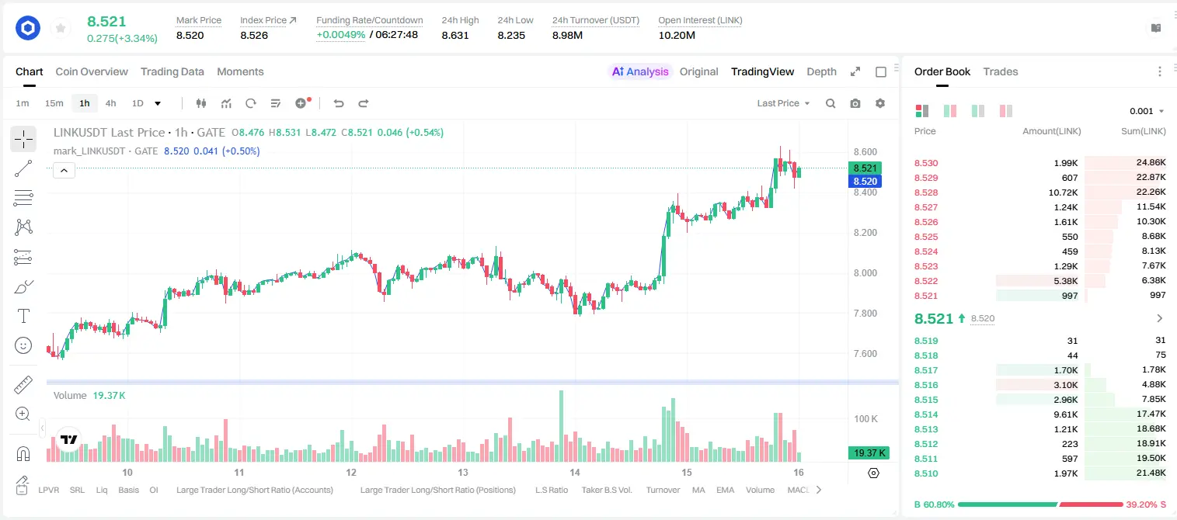The height and width of the screenshot is (520, 1177).
Task: Select the 15m timeframe
Action: point(54,103)
